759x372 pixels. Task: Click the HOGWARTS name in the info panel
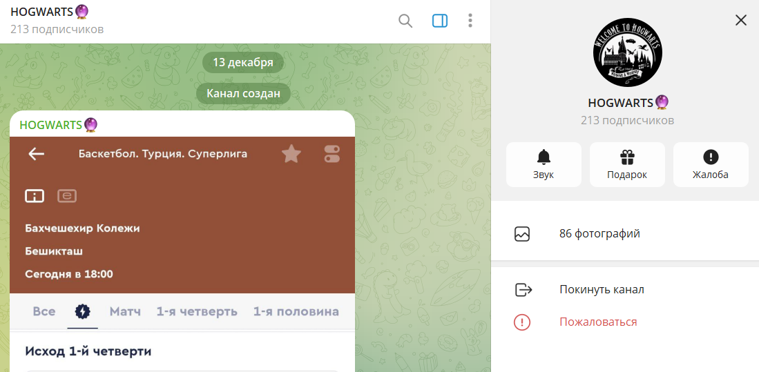[x=628, y=103]
